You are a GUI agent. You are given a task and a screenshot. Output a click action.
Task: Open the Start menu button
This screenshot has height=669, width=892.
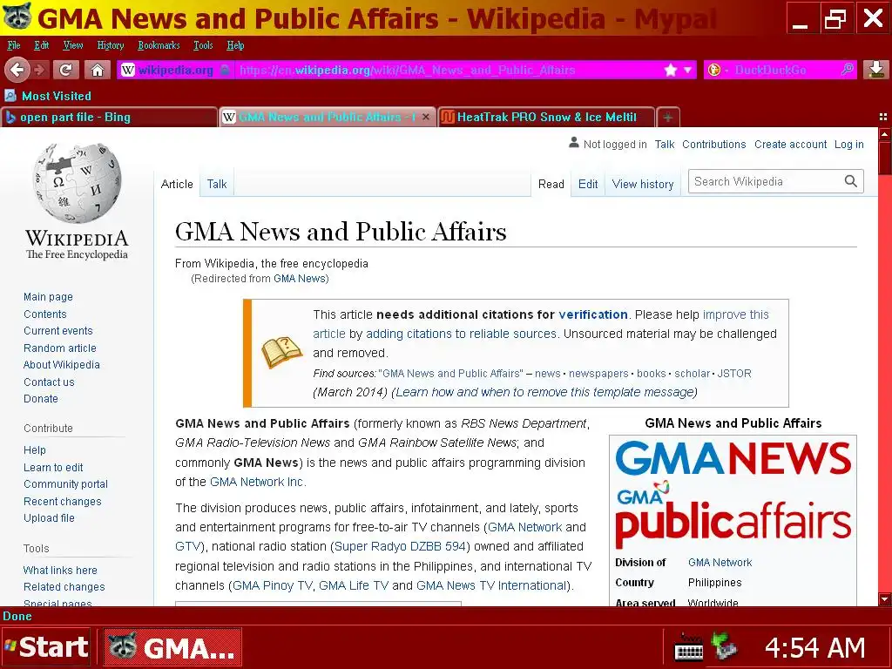[46, 647]
